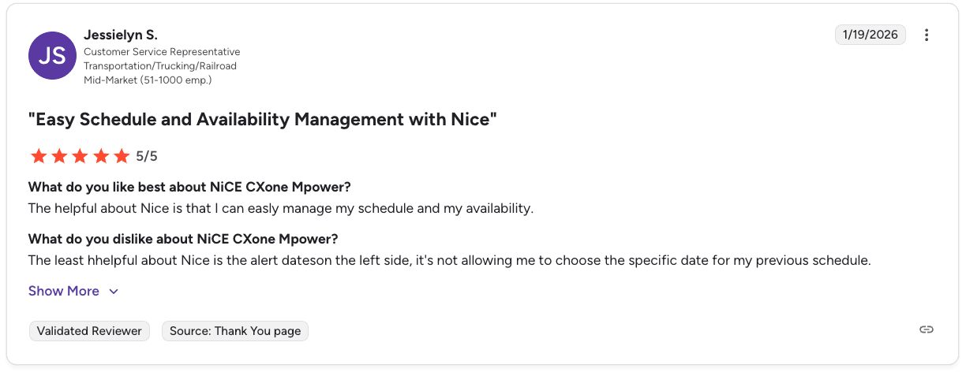Click the Customer Service Representative job title
Image resolution: width=966 pixels, height=372 pixels.
162,52
